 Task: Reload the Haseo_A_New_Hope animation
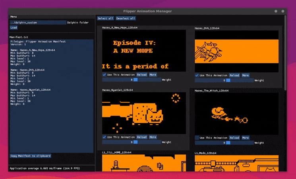coord(142,75)
